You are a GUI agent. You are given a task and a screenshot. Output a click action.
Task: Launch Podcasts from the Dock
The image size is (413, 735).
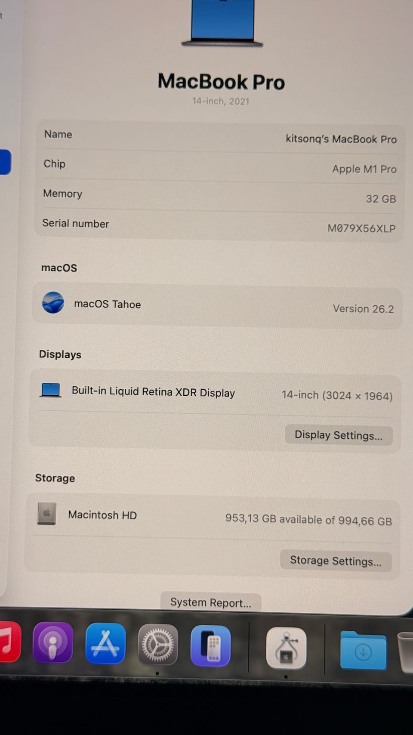(53, 642)
